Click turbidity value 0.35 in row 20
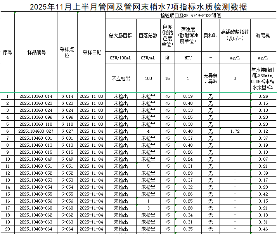277x234 pixels. point(188,229)
